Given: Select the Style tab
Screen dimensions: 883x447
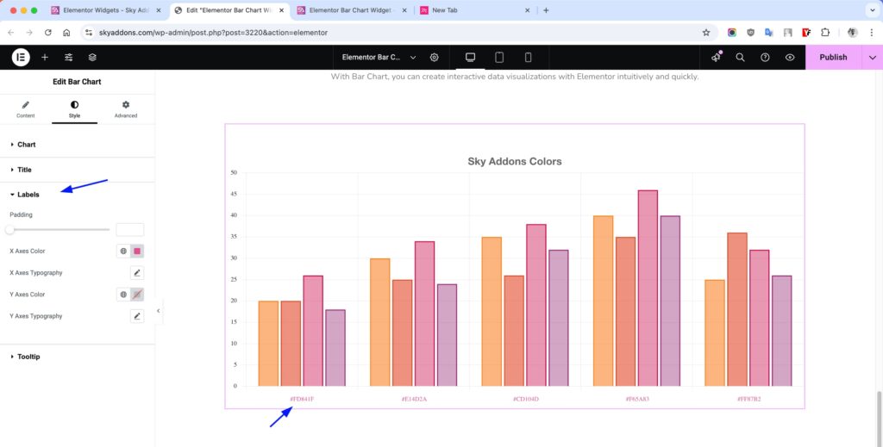Looking at the screenshot, I should click(74, 109).
